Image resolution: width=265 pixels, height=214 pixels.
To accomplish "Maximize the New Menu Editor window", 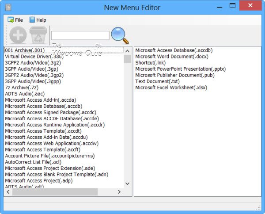I will pos(232,6).
